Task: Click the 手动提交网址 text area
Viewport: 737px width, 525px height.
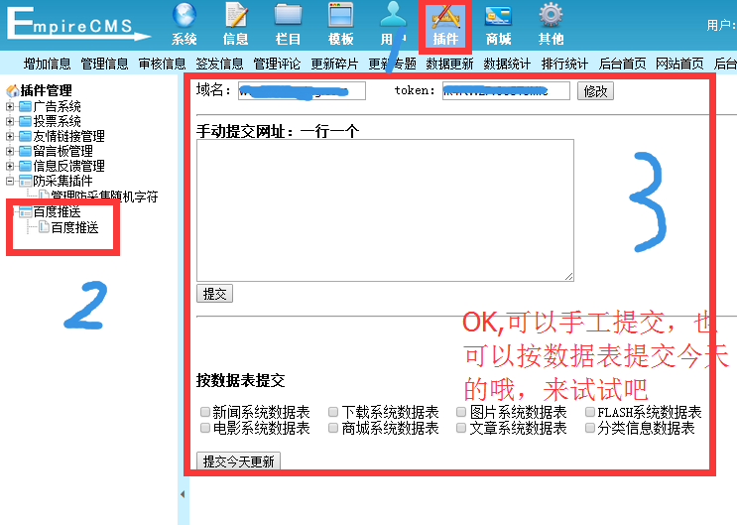Action: click(x=386, y=210)
